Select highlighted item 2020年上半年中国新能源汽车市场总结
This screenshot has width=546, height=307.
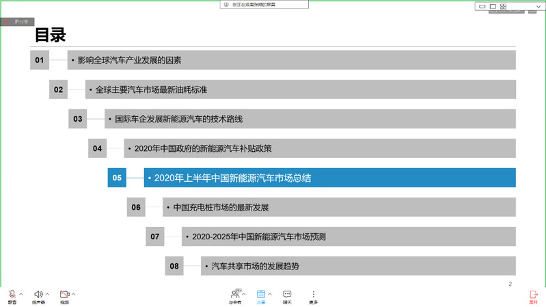329,178
